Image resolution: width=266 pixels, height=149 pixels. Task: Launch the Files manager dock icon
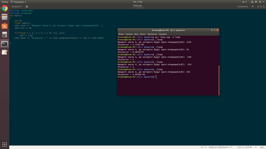pos(5,17)
